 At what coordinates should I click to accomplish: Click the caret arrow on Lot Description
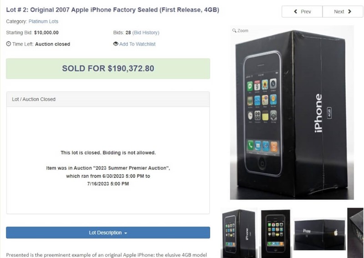(126, 233)
